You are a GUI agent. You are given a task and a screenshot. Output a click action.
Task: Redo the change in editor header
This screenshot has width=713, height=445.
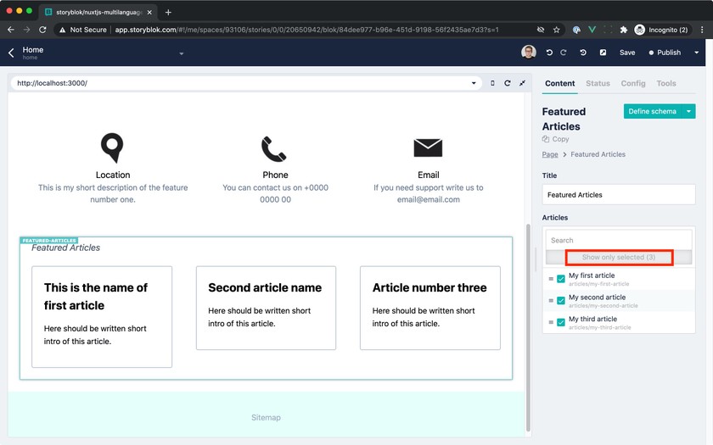pyautogui.click(x=564, y=53)
